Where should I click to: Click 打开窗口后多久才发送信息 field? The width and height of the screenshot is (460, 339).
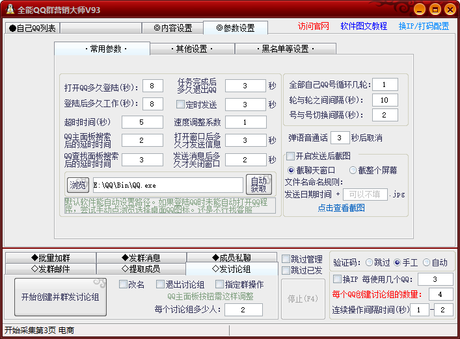pyautogui.click(x=245, y=140)
